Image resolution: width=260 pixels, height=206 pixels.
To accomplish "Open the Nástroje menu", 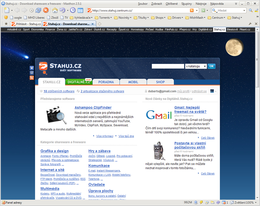I will click(x=201, y=4).
